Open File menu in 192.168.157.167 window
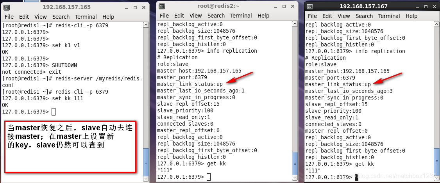The image size is (440, 183). click(312, 16)
